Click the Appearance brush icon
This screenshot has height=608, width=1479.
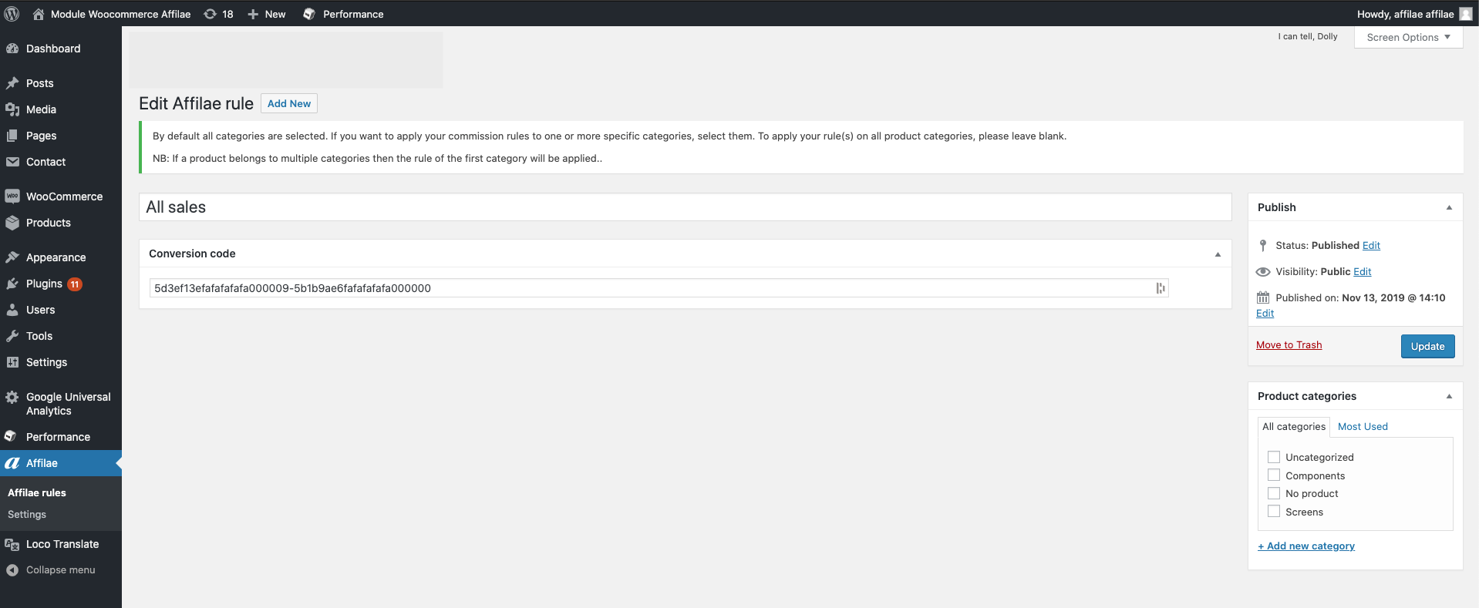[x=12, y=257]
